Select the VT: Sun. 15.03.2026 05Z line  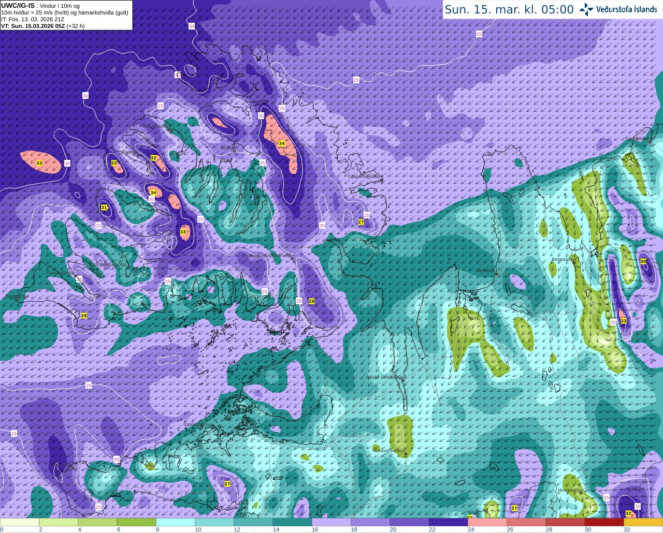click(x=42, y=26)
